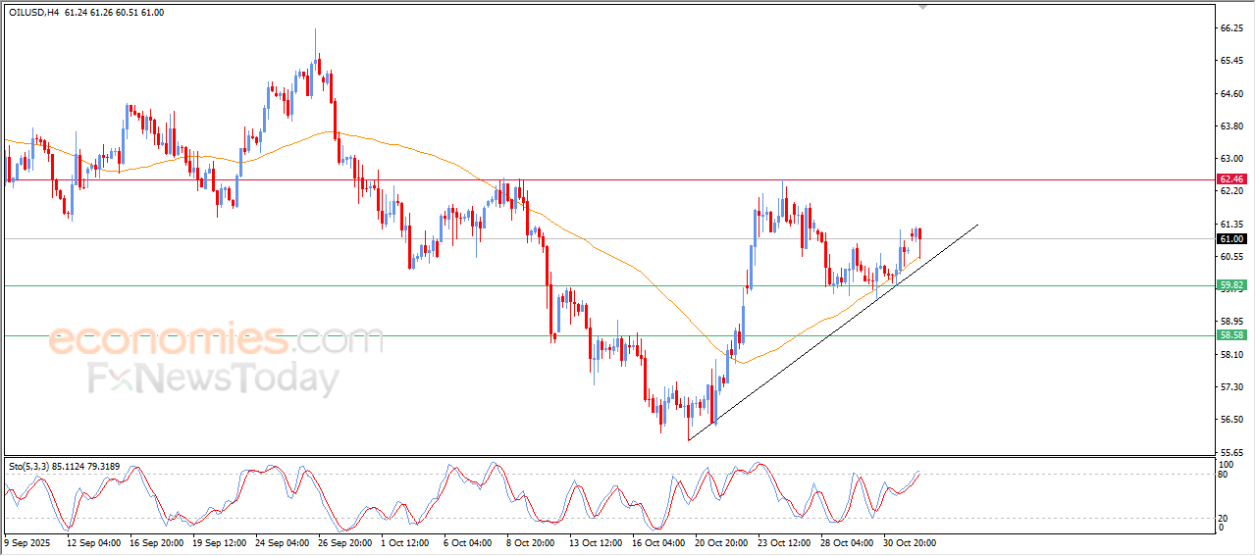The width and height of the screenshot is (1256, 556).
Task: Select the red 62.46 price label
Action: [1230, 179]
